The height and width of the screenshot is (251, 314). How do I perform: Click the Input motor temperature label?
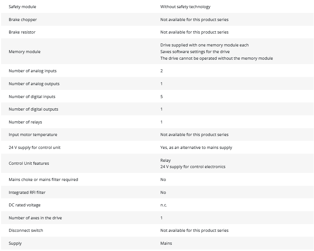tap(33, 135)
